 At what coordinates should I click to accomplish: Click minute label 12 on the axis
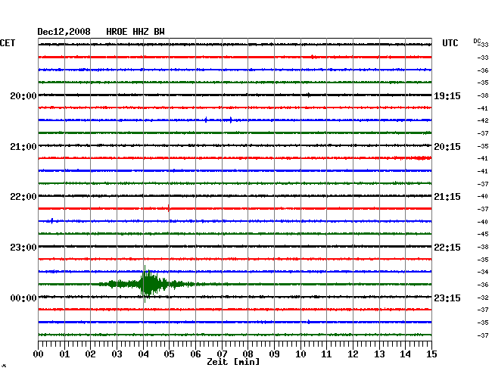click(353, 354)
